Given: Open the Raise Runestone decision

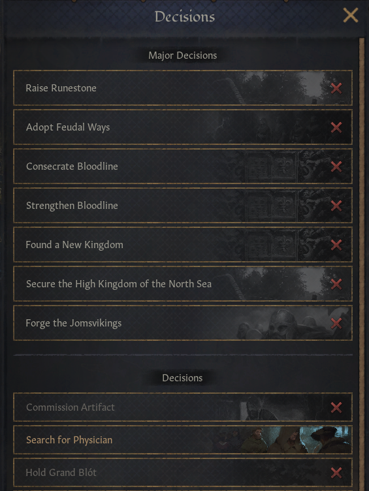Looking at the screenshot, I should click(x=183, y=88).
